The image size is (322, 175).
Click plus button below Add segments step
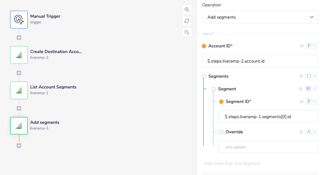[19, 146]
